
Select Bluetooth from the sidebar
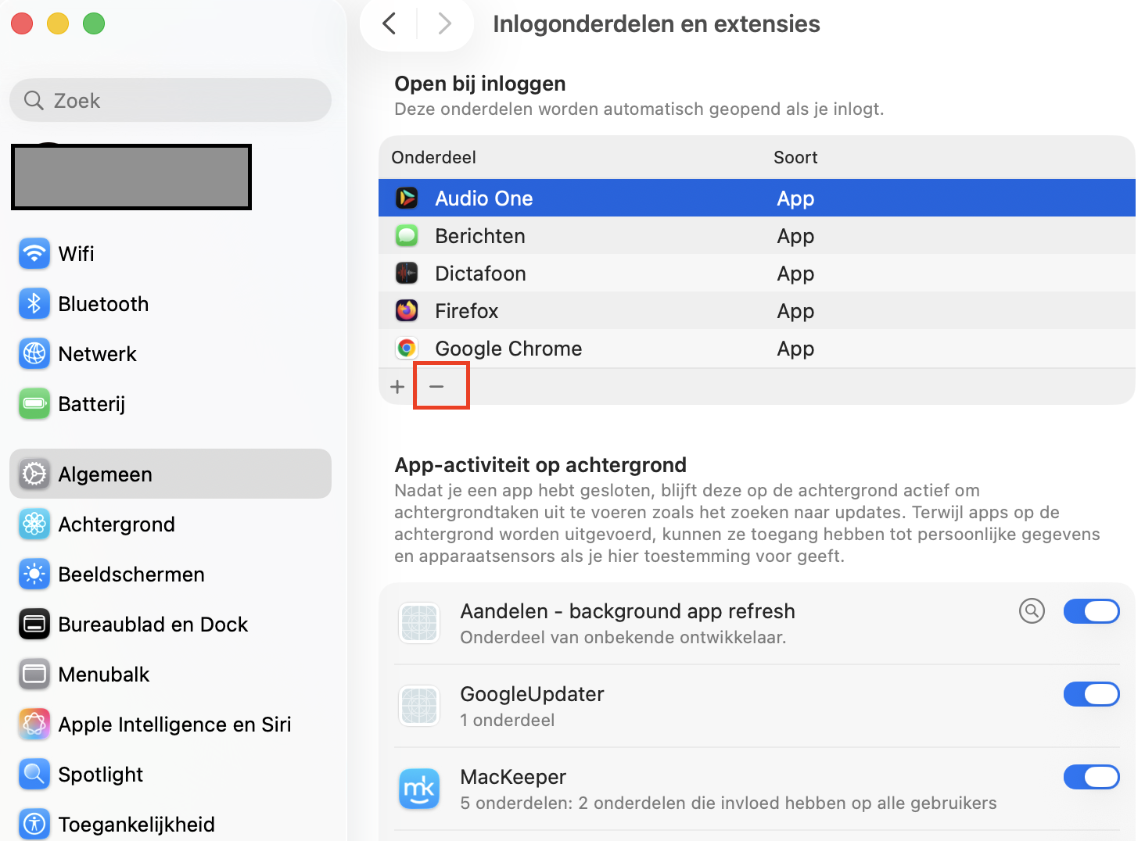tap(103, 303)
